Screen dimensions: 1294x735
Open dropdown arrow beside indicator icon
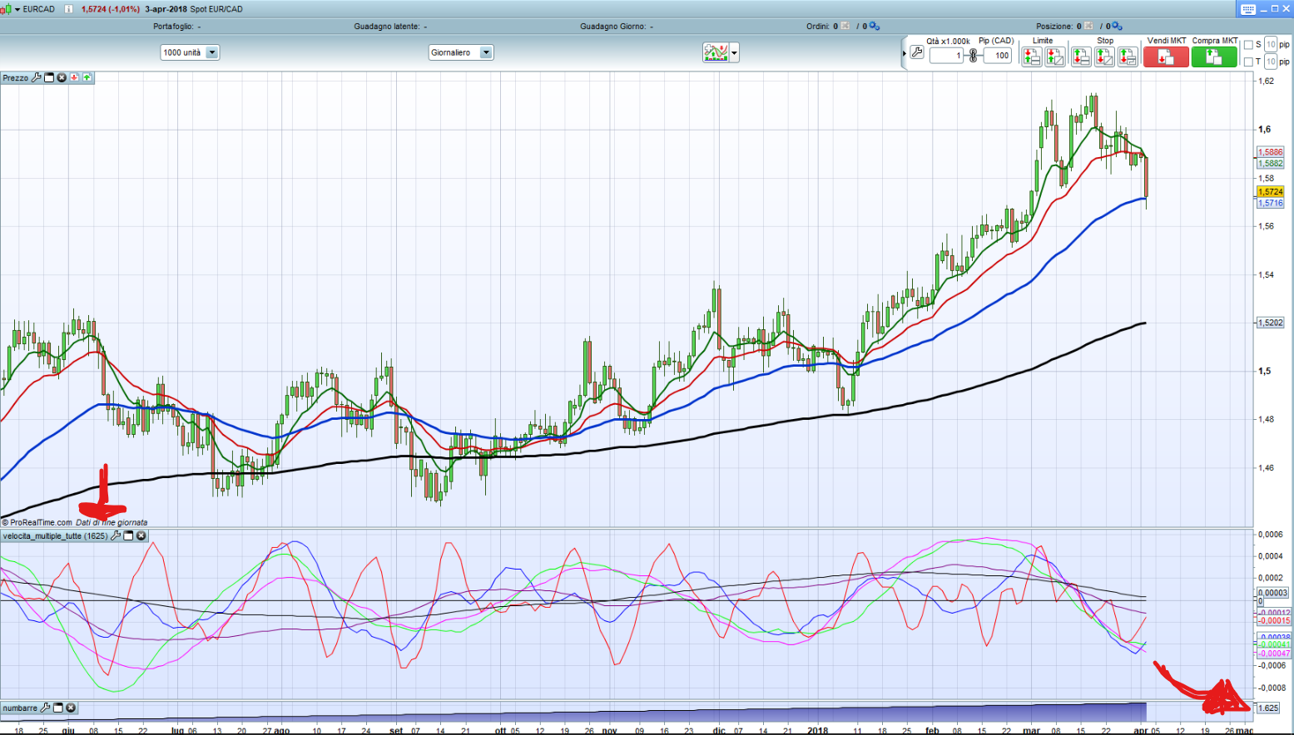[734, 52]
